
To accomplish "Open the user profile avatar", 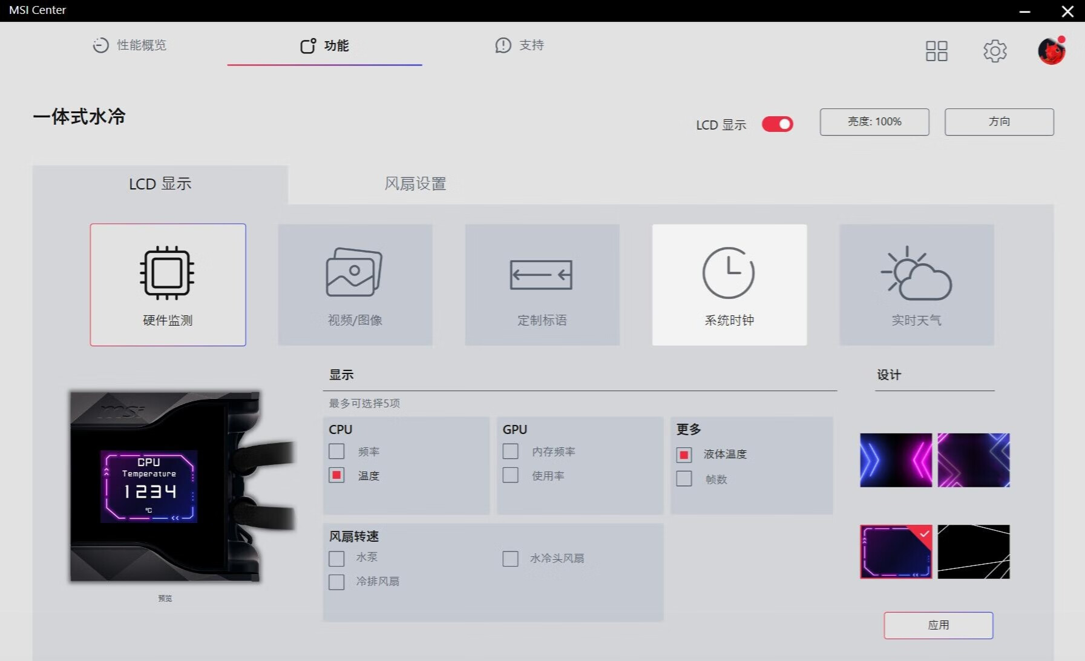I will pyautogui.click(x=1051, y=51).
